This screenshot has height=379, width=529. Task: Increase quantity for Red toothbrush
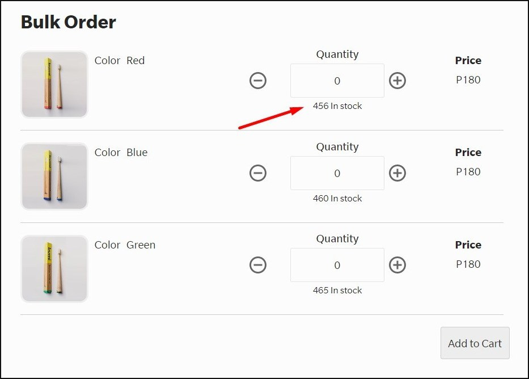(397, 81)
